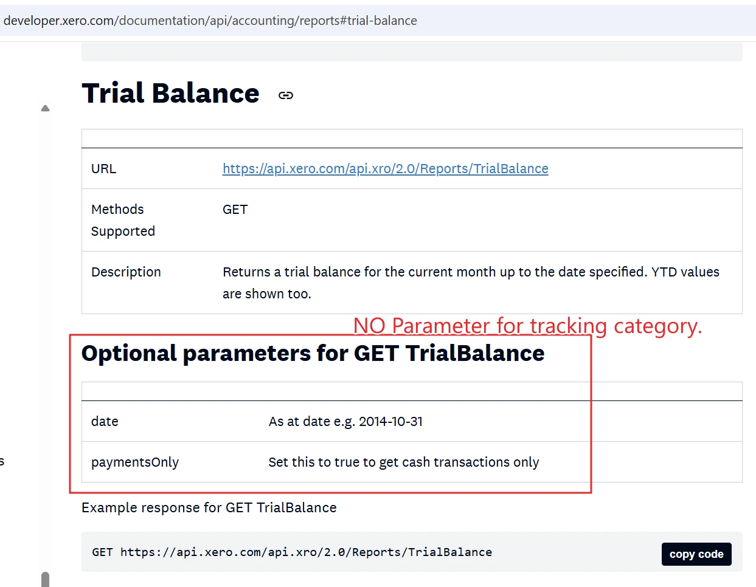Click the sidebar scrollbar up arrow
This screenshot has width=756, height=587.
click(x=45, y=109)
